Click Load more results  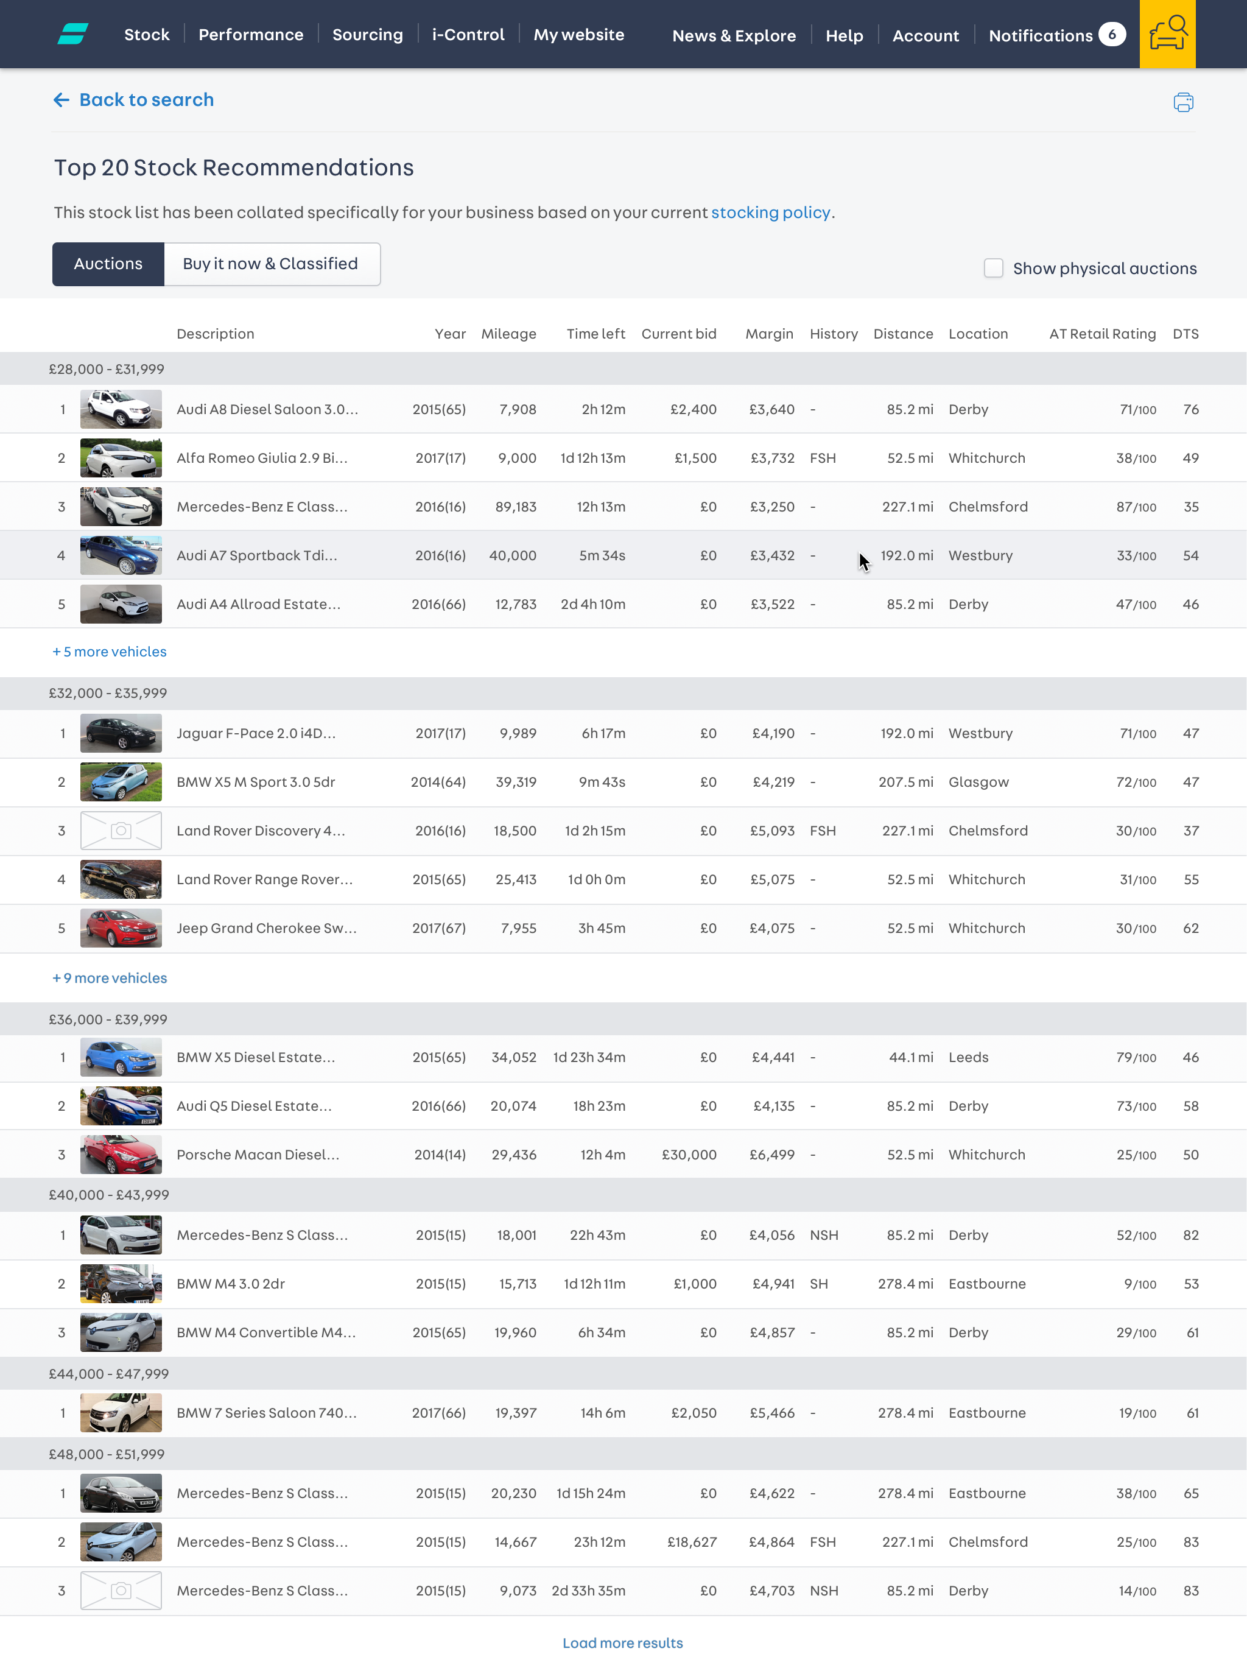623,1643
